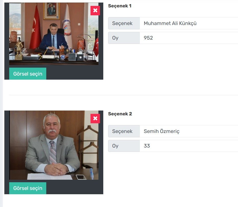Click Görsel seçin under the second photo
Image resolution: width=238 pixels, height=207 pixels.
(28, 188)
